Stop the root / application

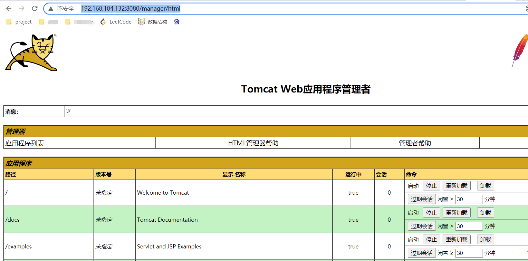(431, 186)
